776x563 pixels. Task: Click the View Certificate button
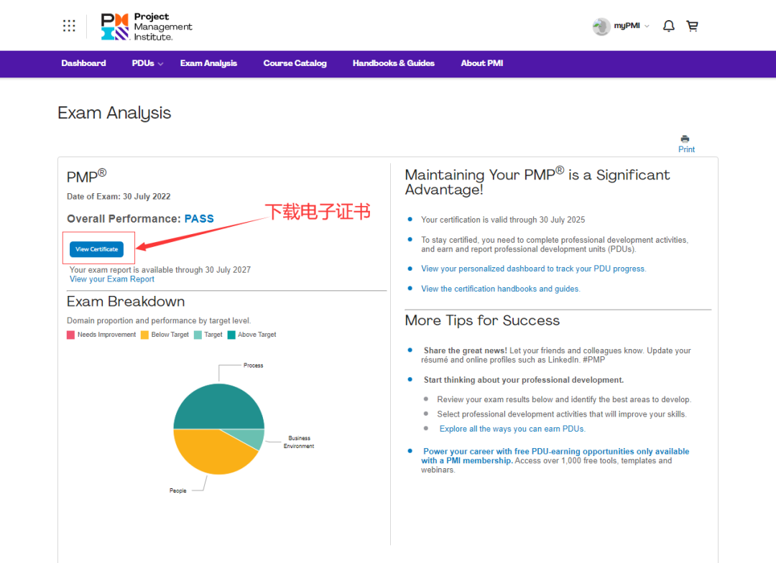tap(96, 249)
